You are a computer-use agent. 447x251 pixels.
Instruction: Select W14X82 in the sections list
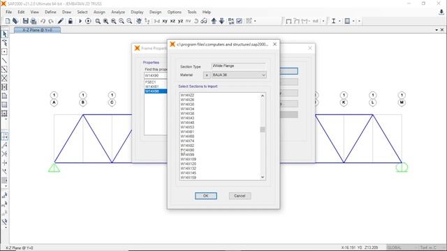[187, 146]
